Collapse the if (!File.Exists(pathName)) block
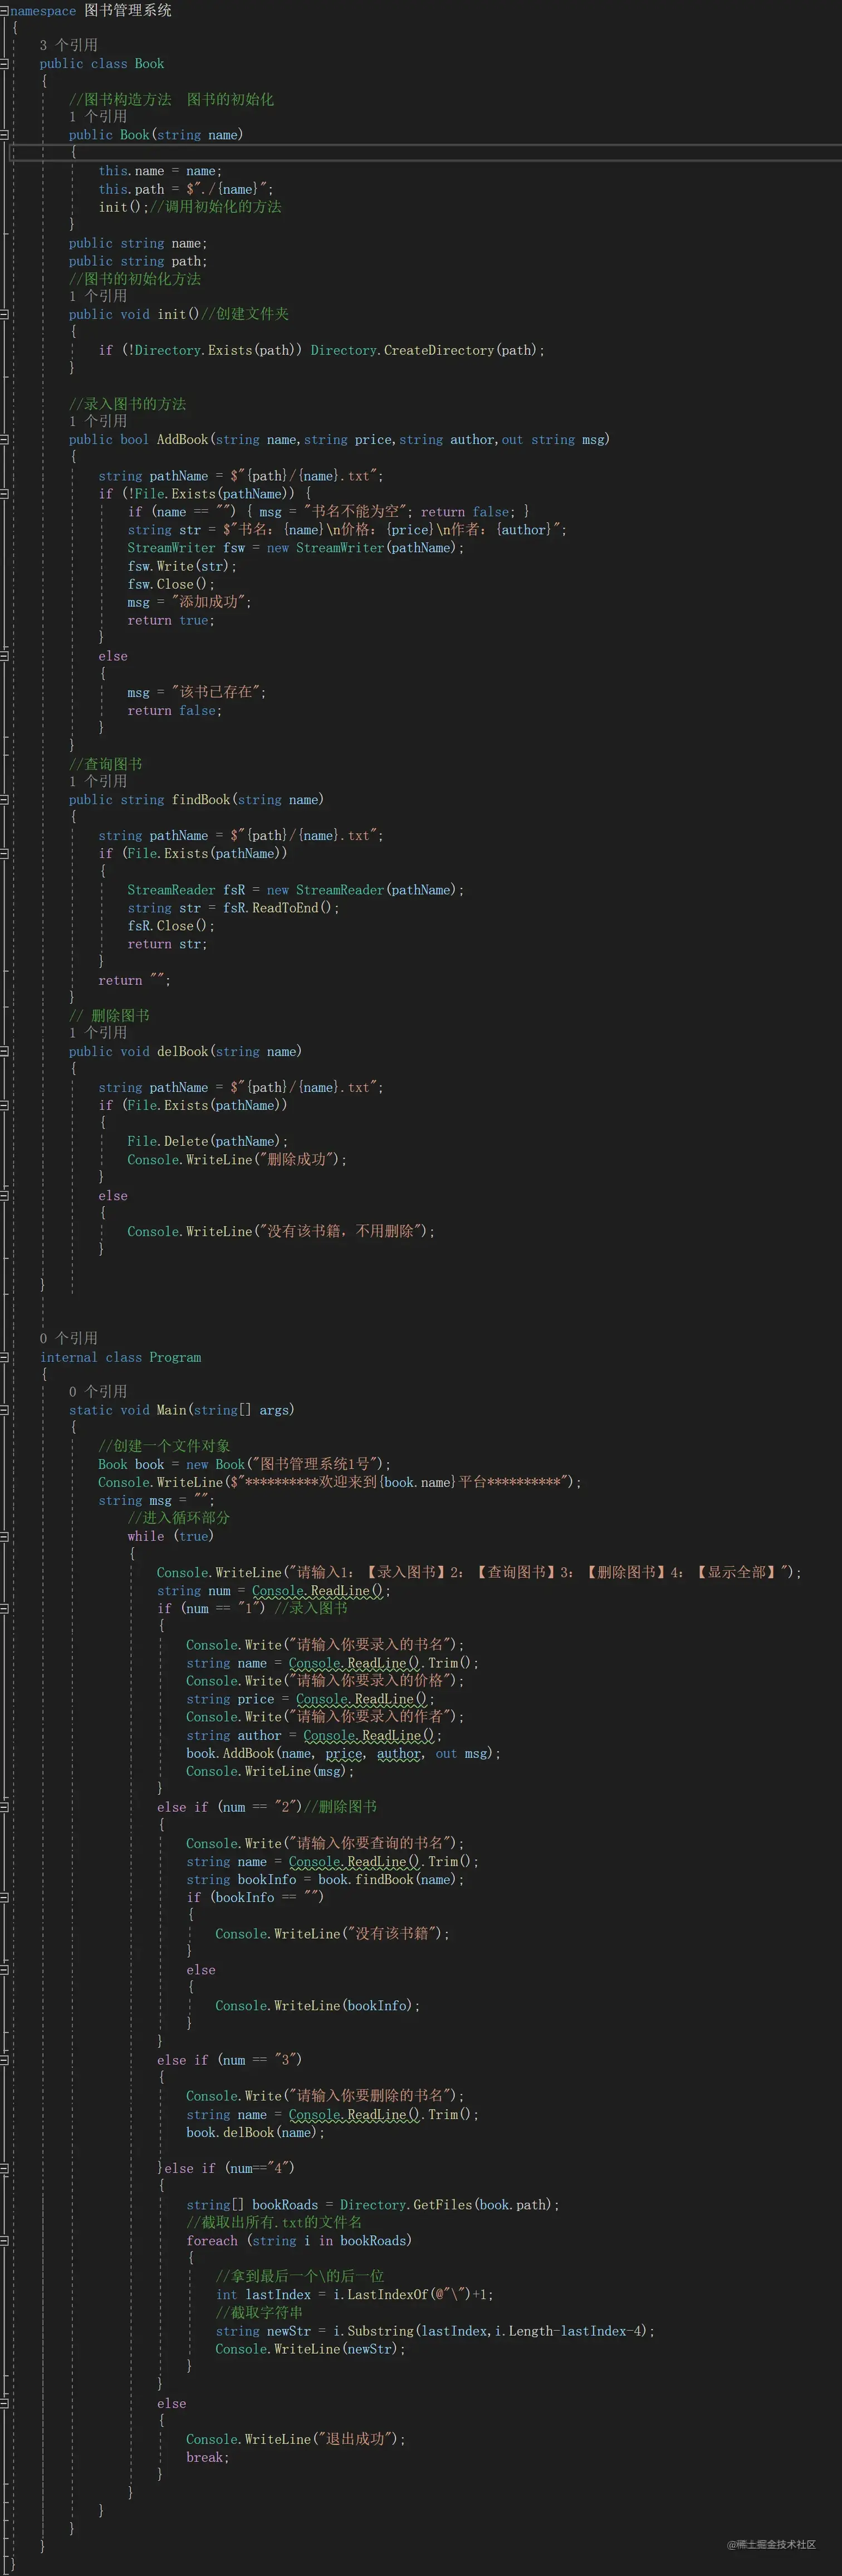 [x=4, y=493]
